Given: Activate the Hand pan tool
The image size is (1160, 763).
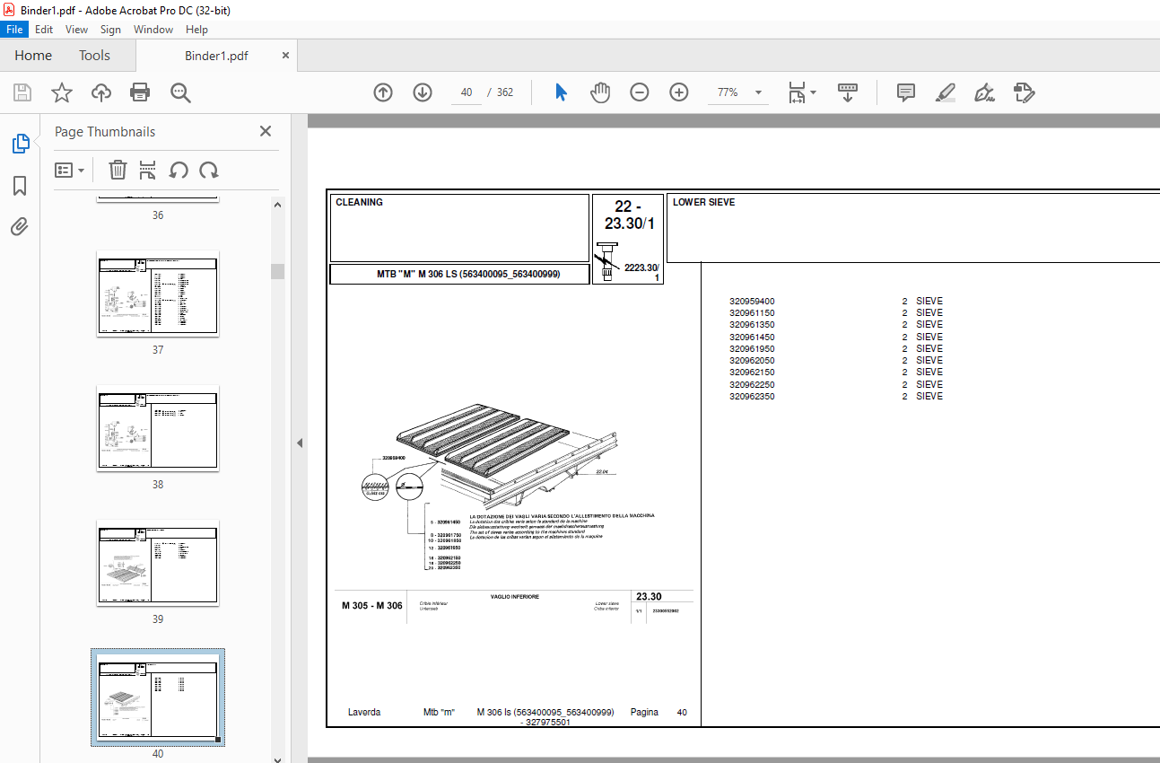Looking at the screenshot, I should (600, 92).
